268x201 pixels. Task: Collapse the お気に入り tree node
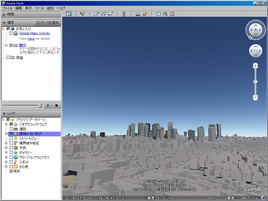(3, 29)
